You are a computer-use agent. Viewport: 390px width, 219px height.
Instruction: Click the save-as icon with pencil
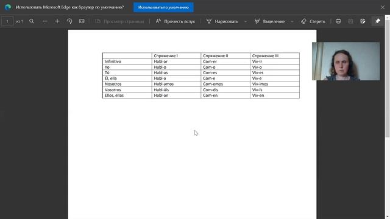363,21
